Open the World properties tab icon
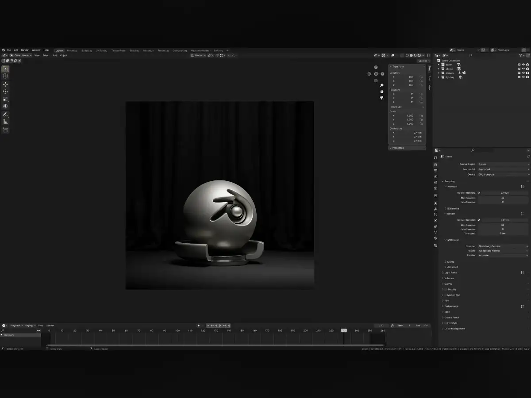Screen dimensions: 531x398 [x=435, y=188]
